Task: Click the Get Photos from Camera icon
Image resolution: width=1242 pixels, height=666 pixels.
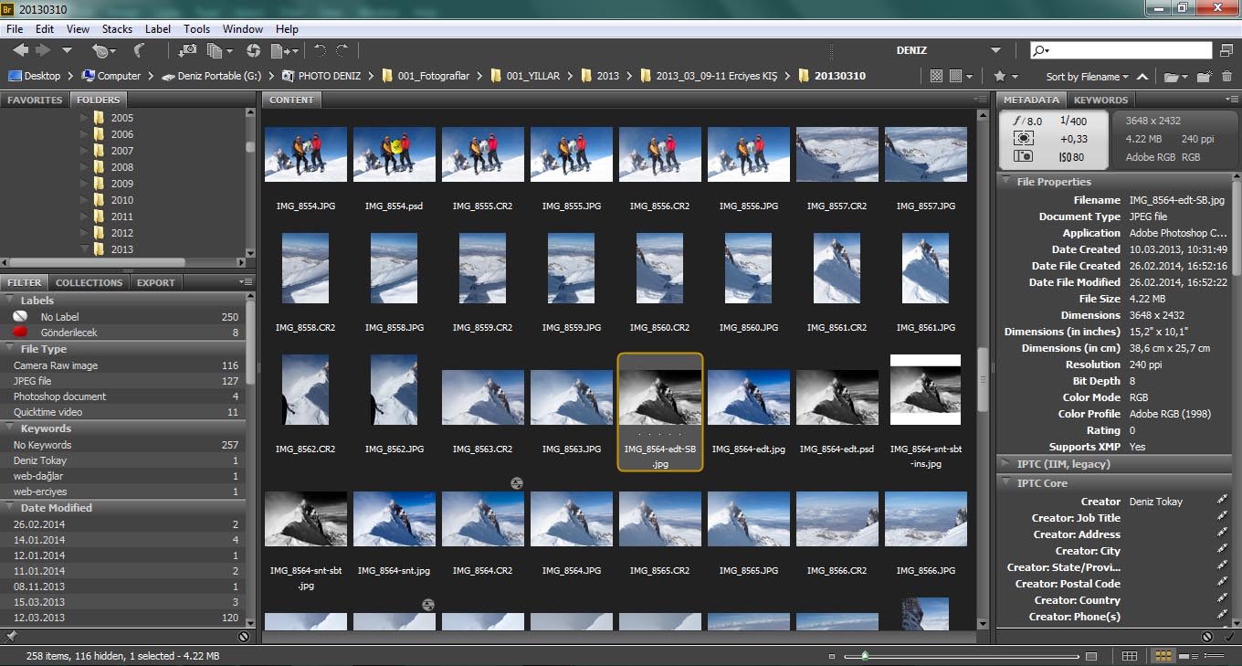Action: pyautogui.click(x=187, y=51)
